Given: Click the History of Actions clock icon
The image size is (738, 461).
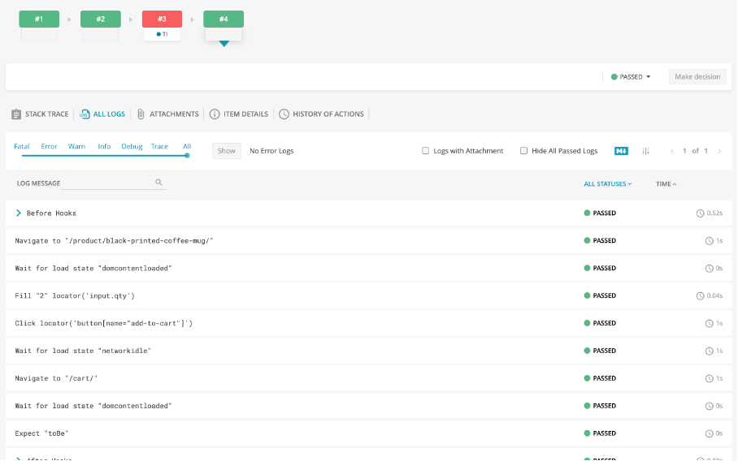Looking at the screenshot, I should [x=284, y=114].
